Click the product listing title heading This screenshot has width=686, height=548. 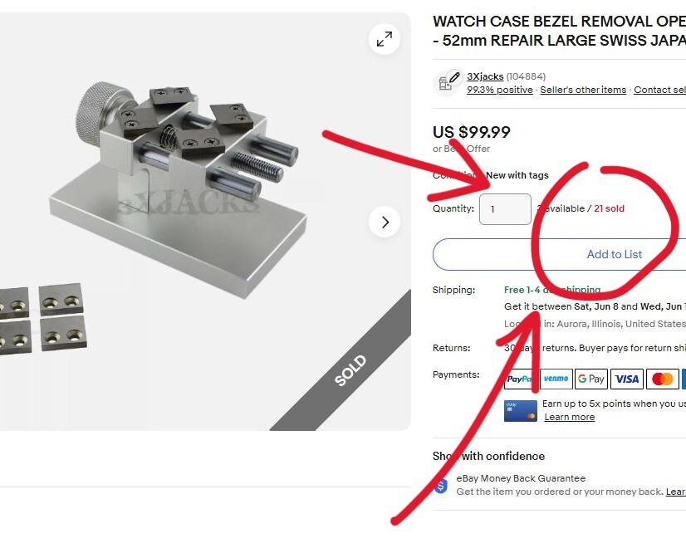559,31
